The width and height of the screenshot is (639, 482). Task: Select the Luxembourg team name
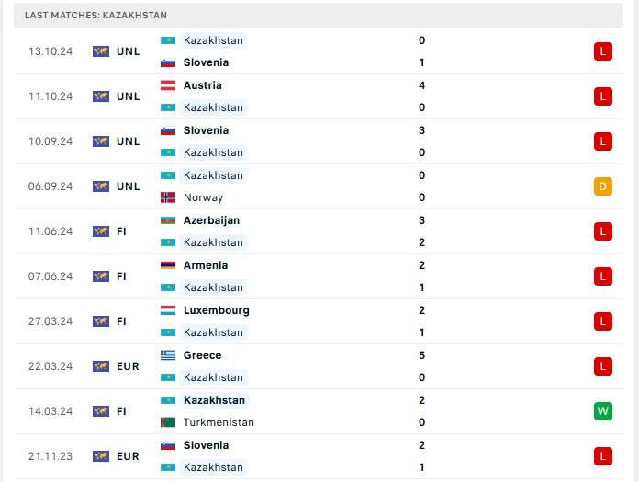(x=216, y=310)
